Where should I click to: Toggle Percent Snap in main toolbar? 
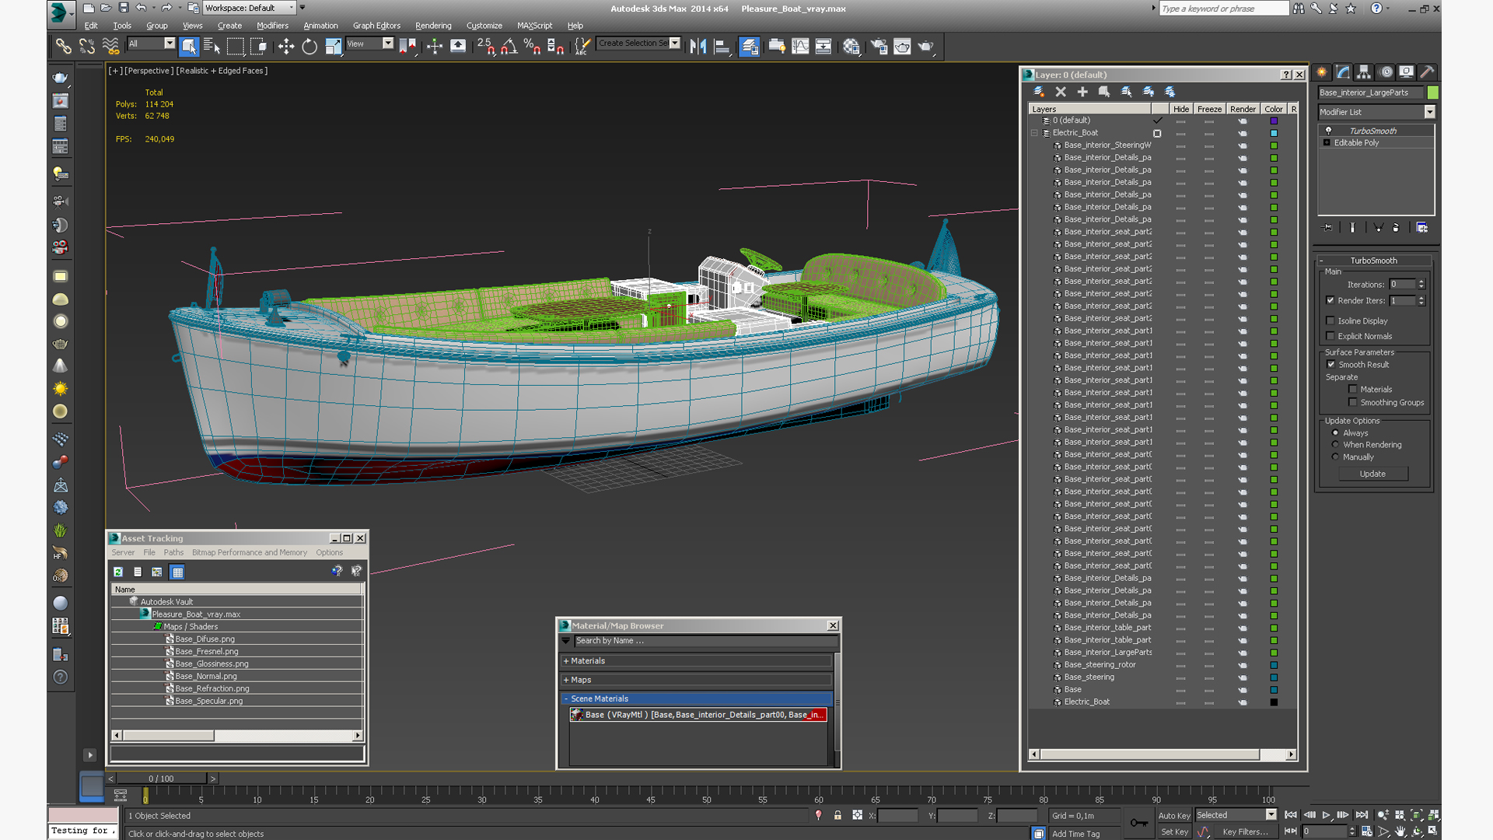(533, 47)
